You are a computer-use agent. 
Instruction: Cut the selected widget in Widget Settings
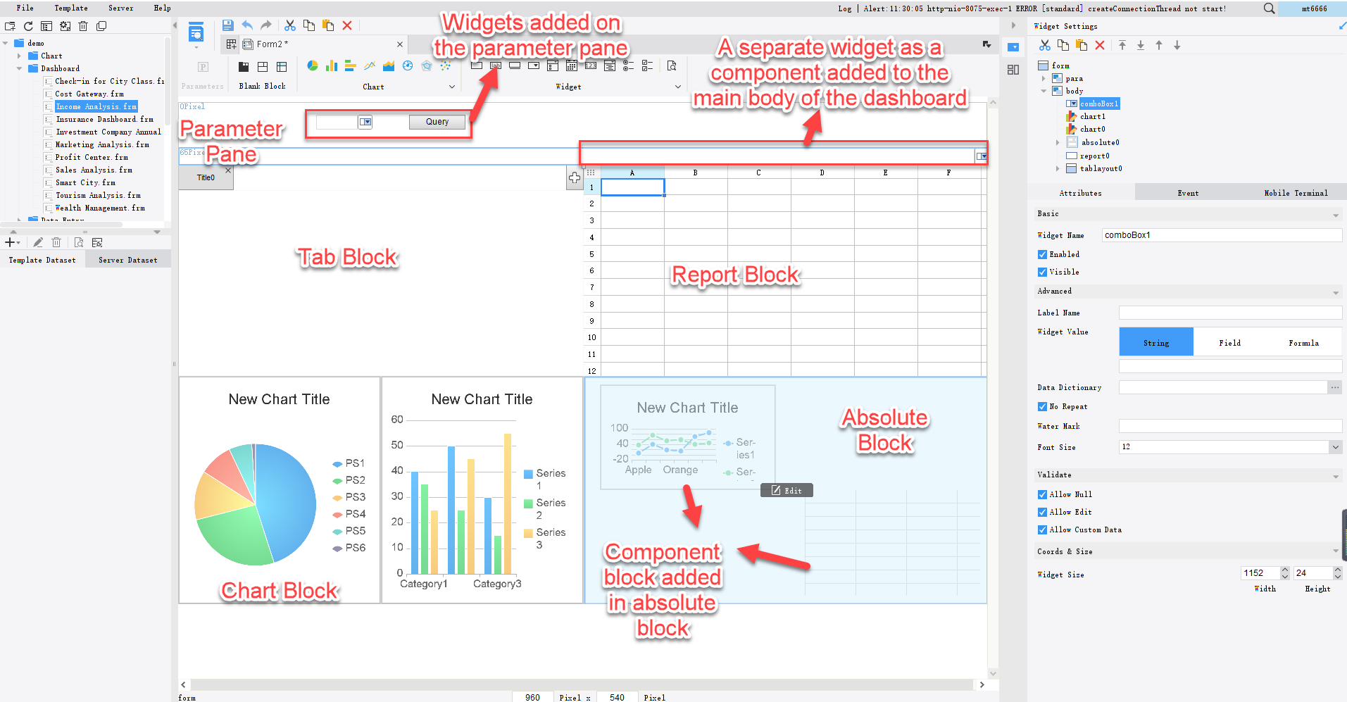point(1044,44)
